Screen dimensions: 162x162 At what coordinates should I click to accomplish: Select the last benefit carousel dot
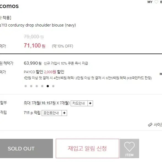[53, 86]
